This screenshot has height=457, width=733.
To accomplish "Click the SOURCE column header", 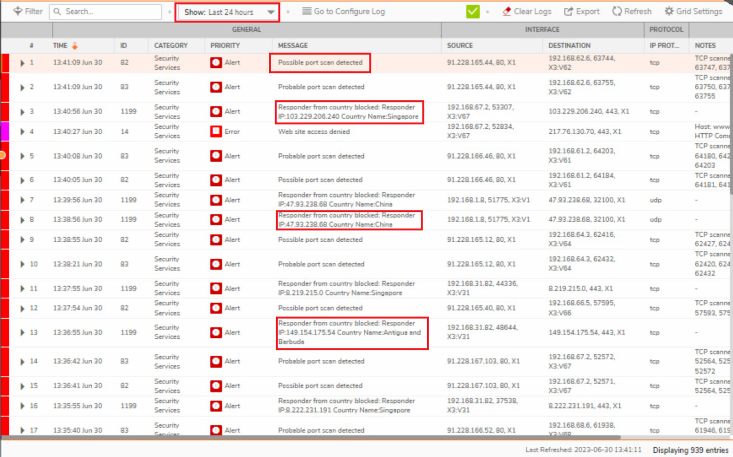I will (460, 45).
